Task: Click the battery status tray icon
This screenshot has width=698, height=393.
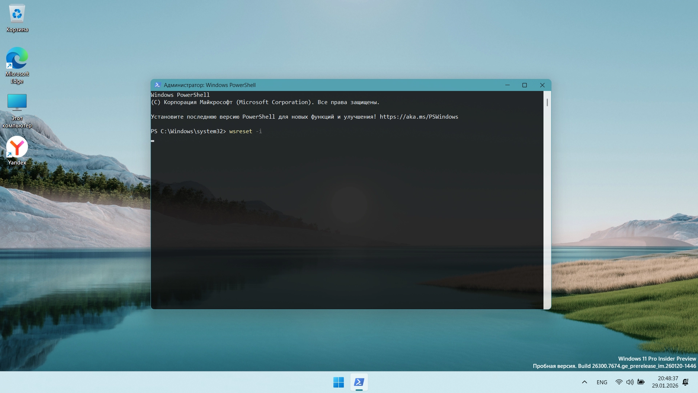Action: pos(641,382)
